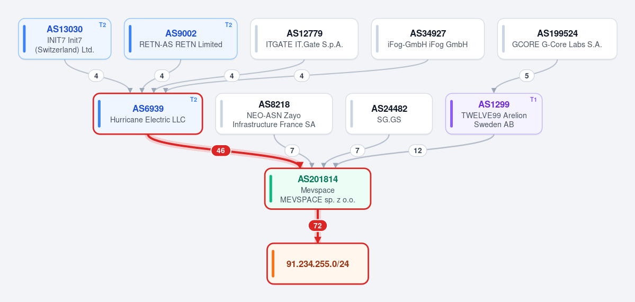
Task: Click the 7 badge below AS8218
Action: pos(292,151)
